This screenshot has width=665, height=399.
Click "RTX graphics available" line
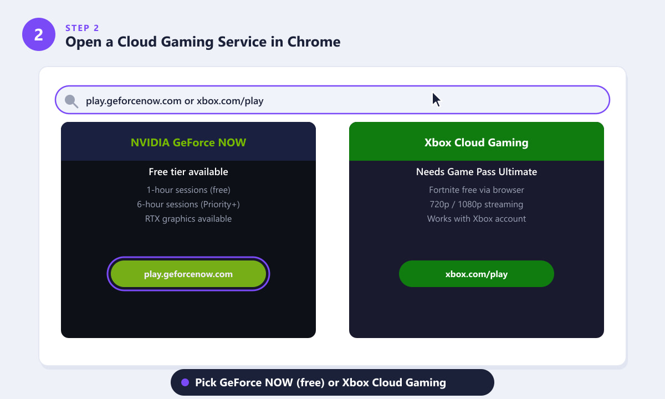click(188, 218)
